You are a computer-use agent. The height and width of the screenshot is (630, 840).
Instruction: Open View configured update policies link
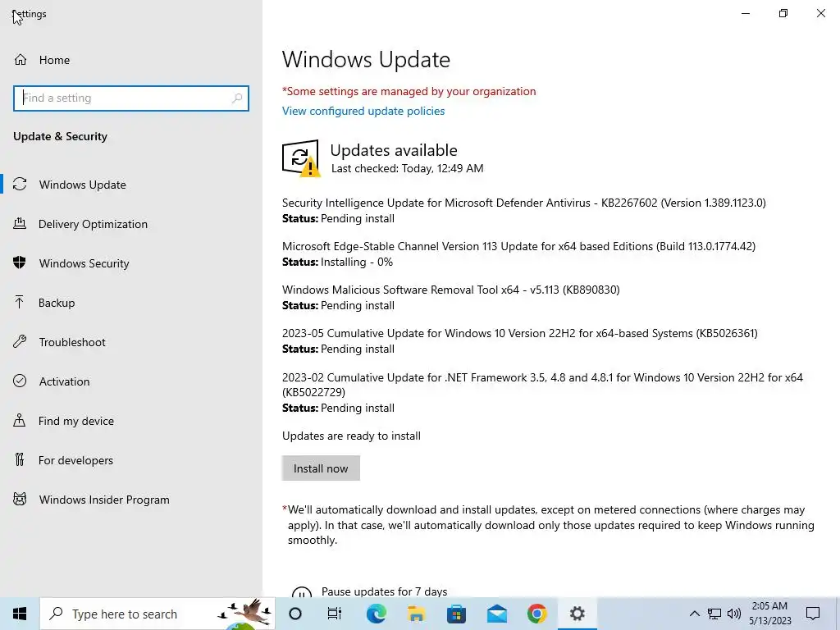363,111
